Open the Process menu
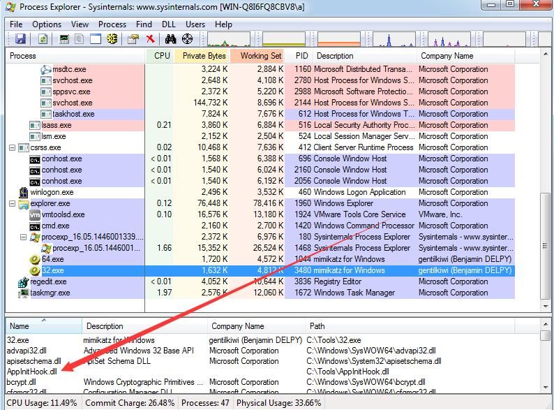The image size is (554, 410). 112,24
